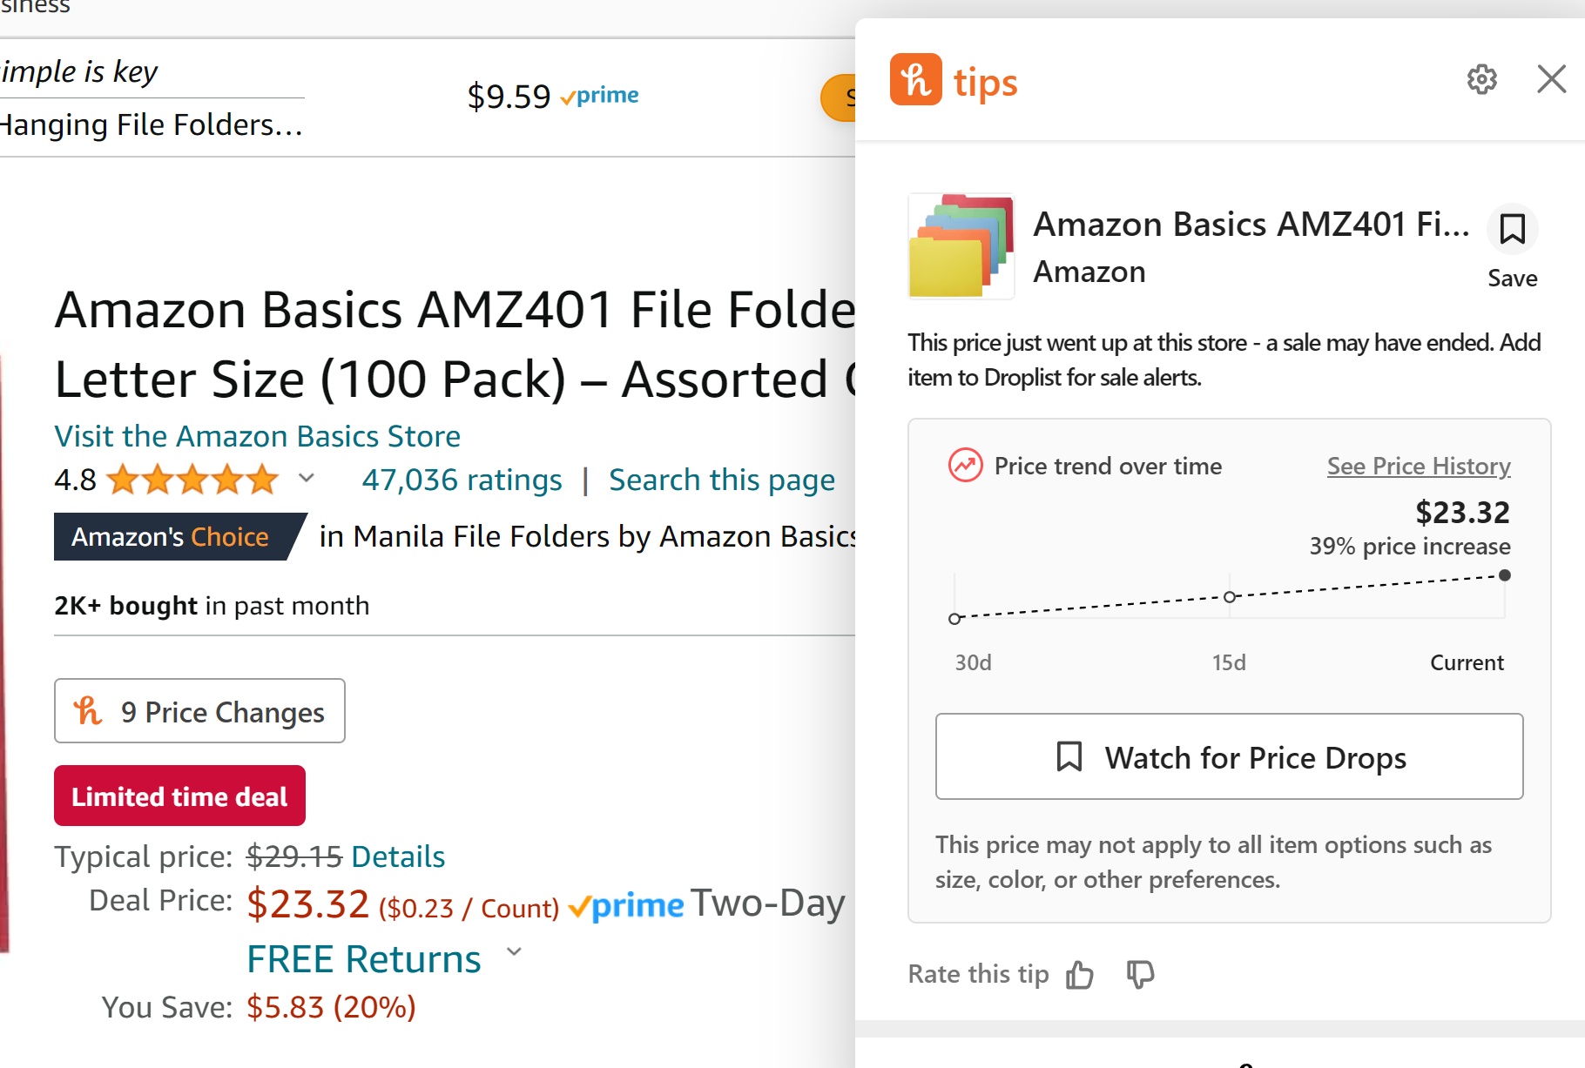1585x1068 pixels.
Task: Open the 47,036 ratings link
Action: pos(462,480)
